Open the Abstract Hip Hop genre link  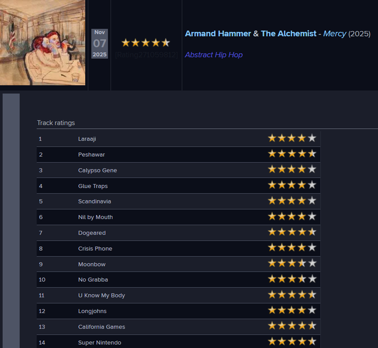coord(213,54)
